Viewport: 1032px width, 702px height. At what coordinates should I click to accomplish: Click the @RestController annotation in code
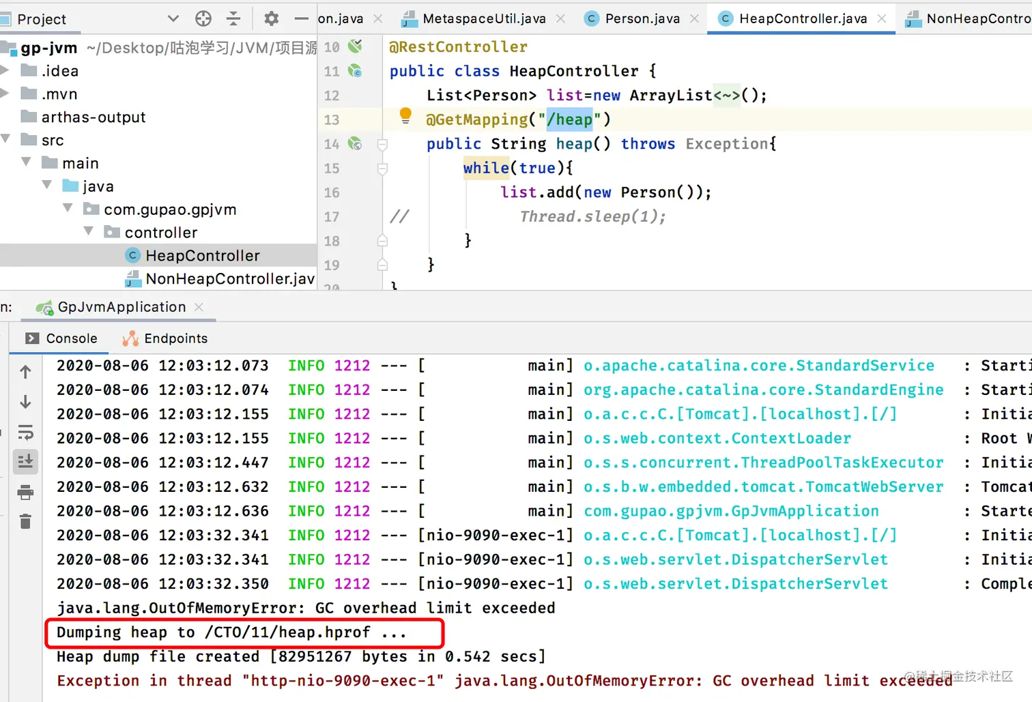(x=458, y=47)
